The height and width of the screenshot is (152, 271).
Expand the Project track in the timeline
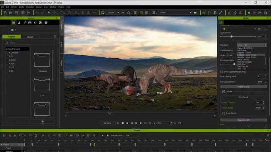point(2,144)
